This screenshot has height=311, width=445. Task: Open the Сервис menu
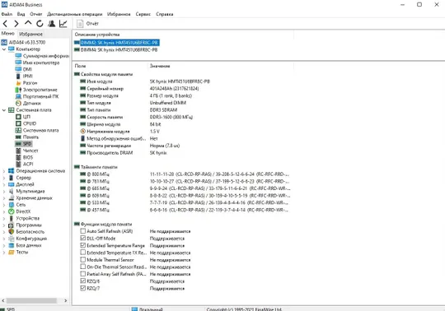(143, 14)
